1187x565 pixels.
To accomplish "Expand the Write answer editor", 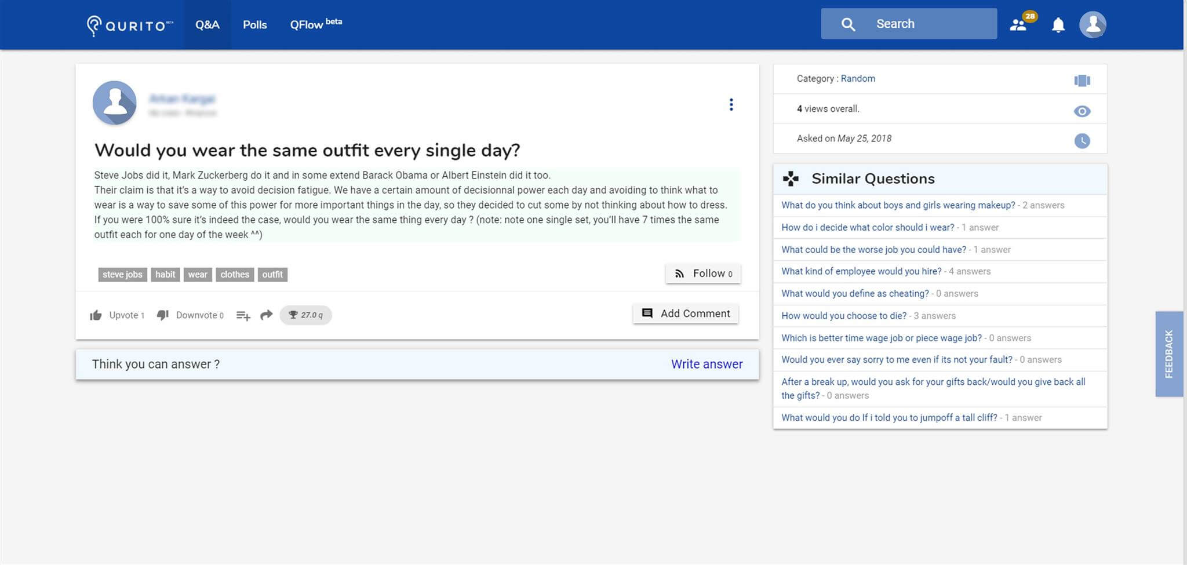I will 707,364.
